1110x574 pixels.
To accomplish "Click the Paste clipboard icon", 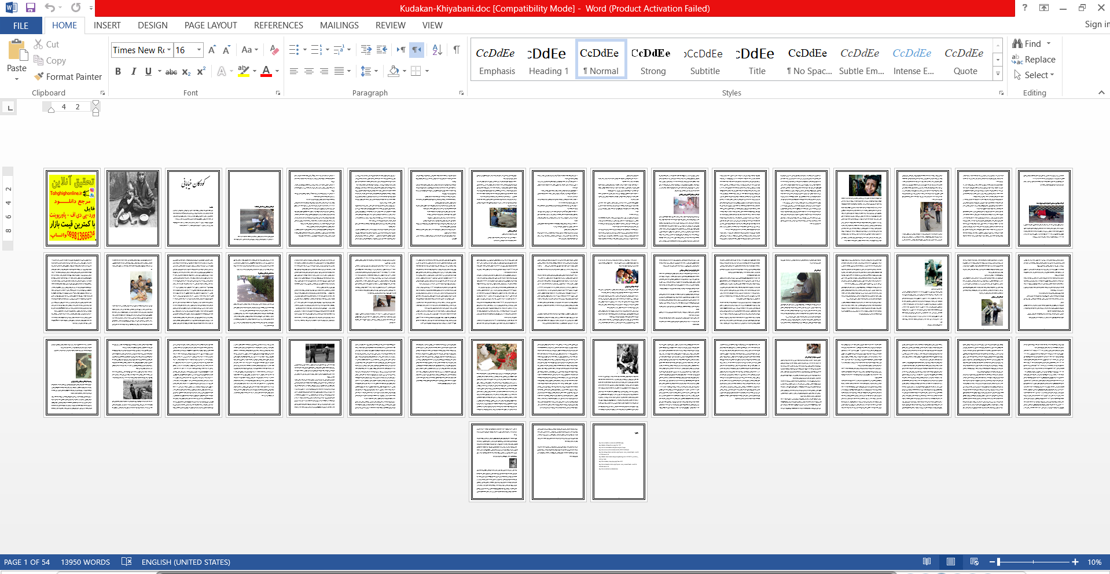I will (x=17, y=51).
